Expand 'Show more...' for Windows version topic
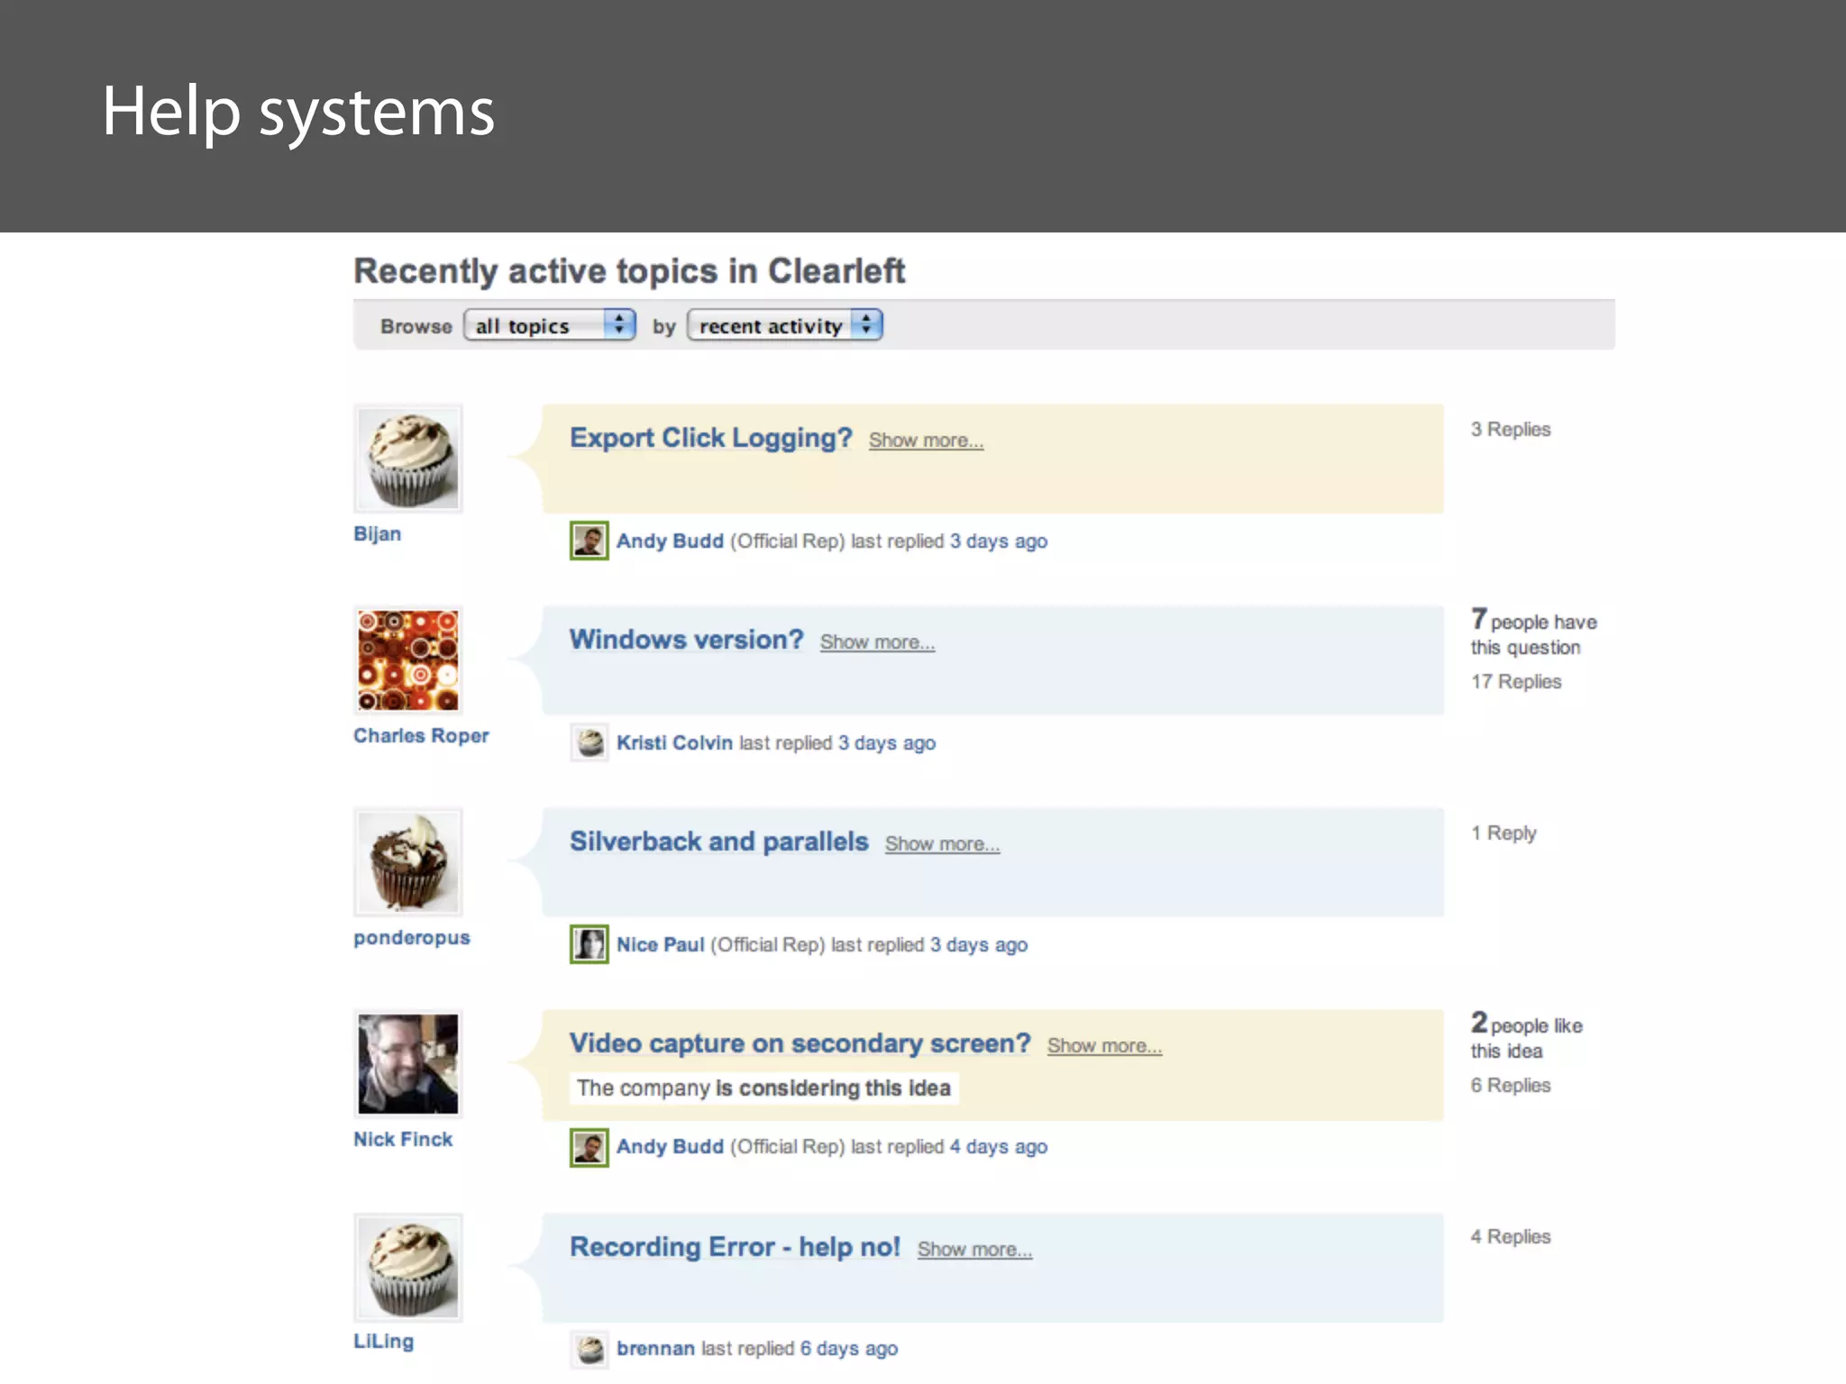Screen dimensions: 1846x1384 click(x=877, y=642)
